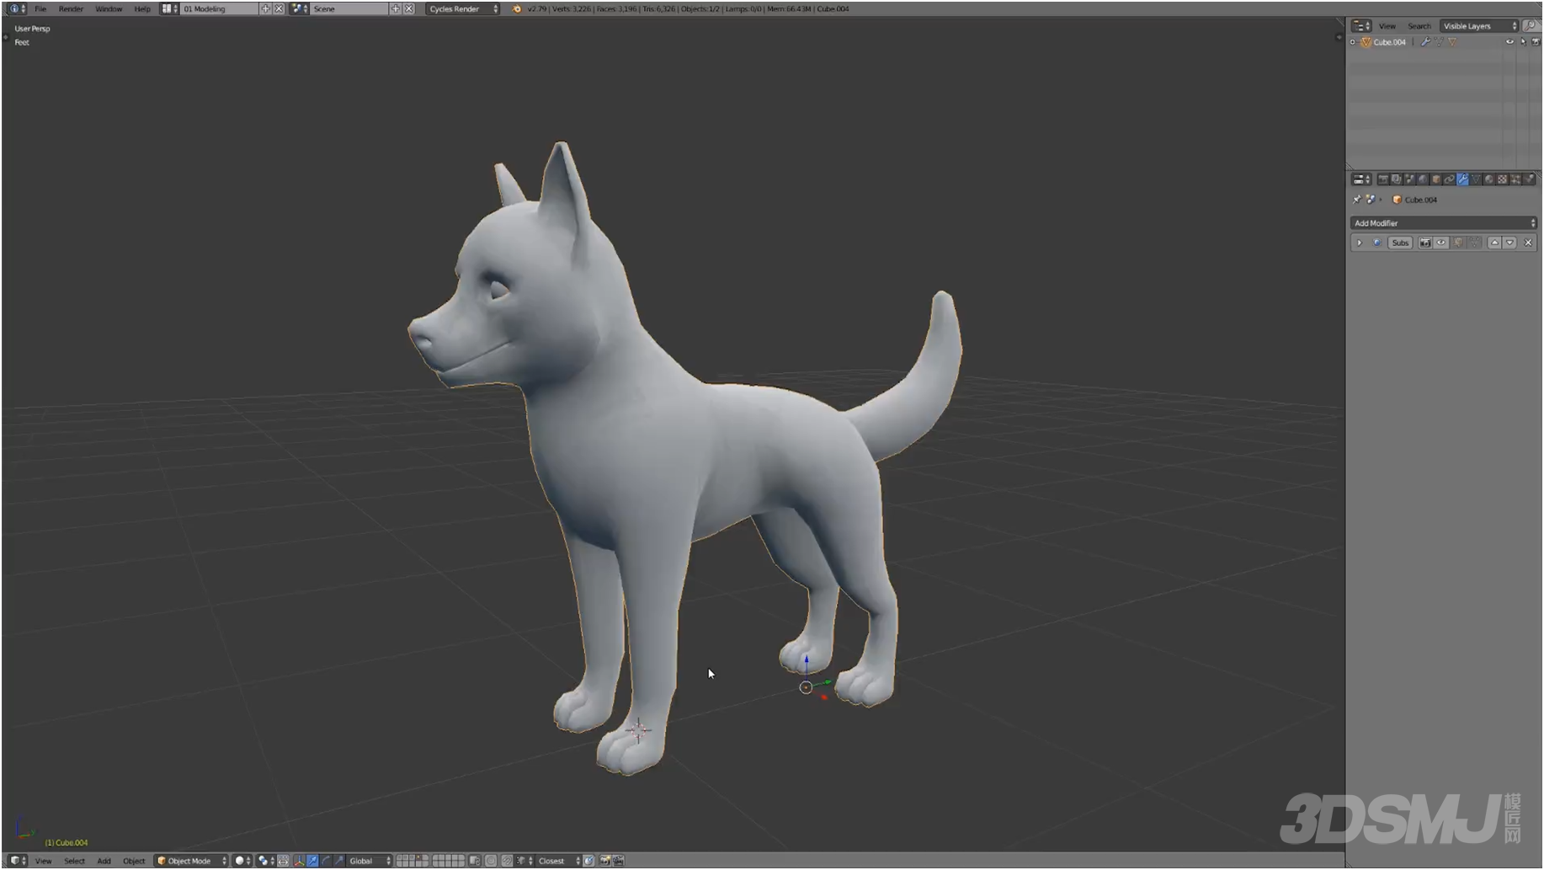Viewport: 1544px width, 870px height.
Task: Open the Object Data properties tab
Action: pos(1476,179)
